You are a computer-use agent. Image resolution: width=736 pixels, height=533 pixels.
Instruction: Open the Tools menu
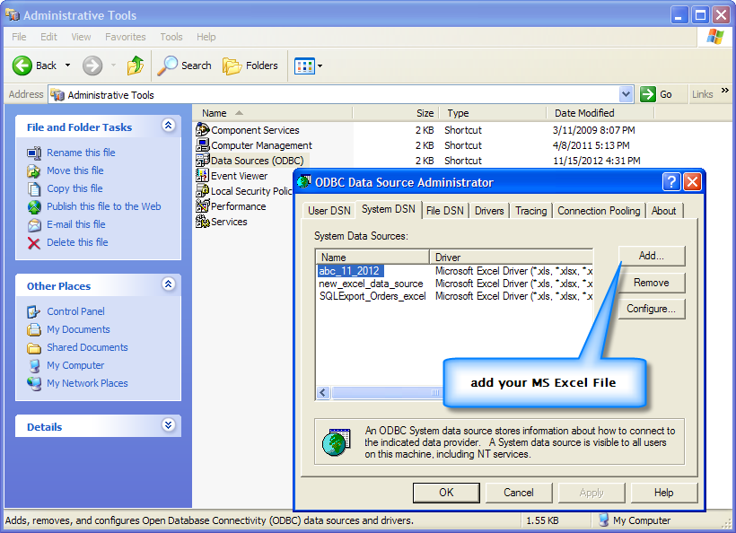(x=171, y=37)
